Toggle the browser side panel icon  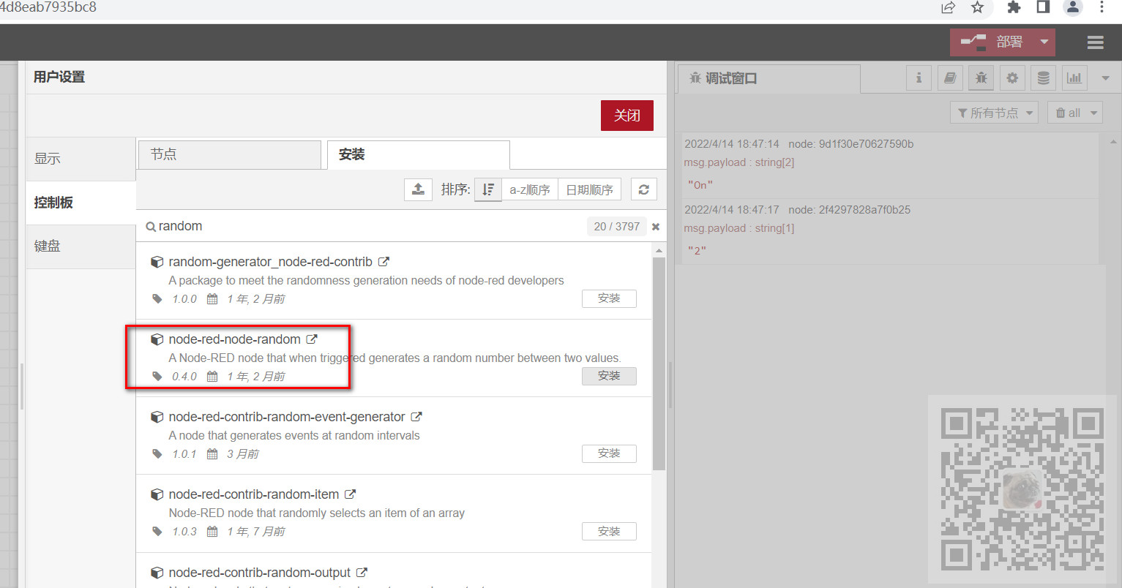[x=1043, y=7]
